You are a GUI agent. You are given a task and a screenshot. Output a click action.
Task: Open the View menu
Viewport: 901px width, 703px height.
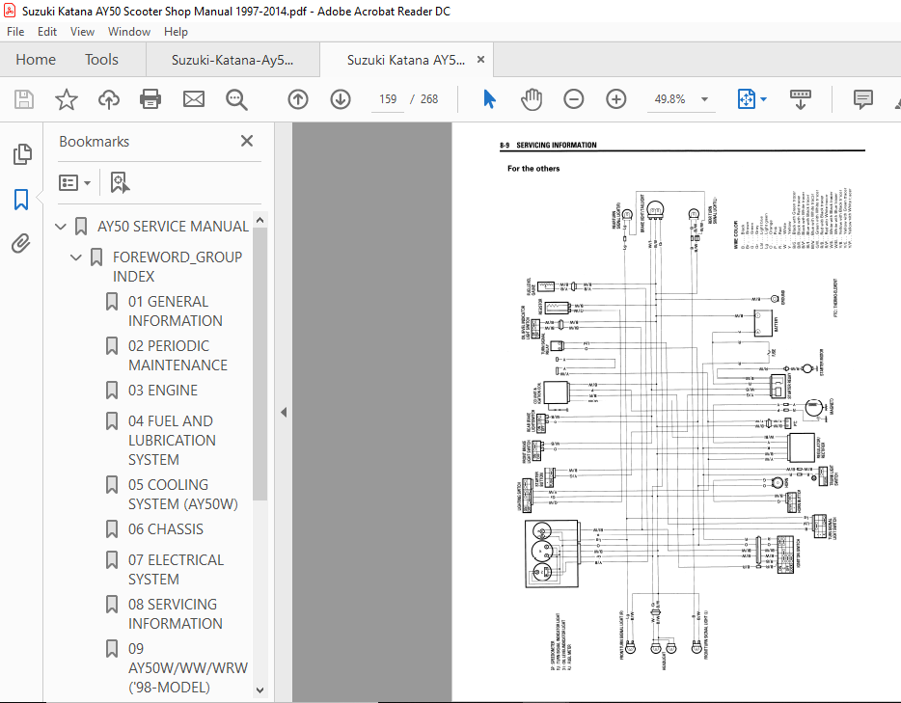click(82, 32)
